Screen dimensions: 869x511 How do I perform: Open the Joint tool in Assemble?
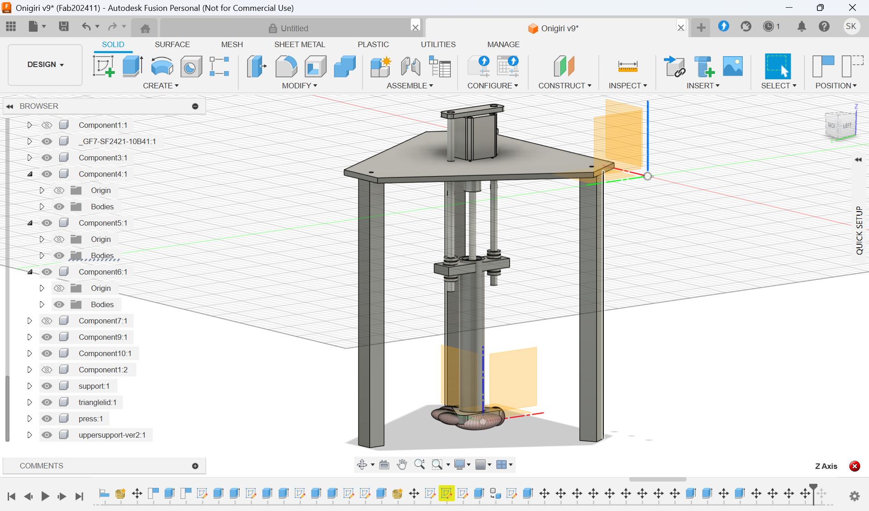[x=410, y=66]
